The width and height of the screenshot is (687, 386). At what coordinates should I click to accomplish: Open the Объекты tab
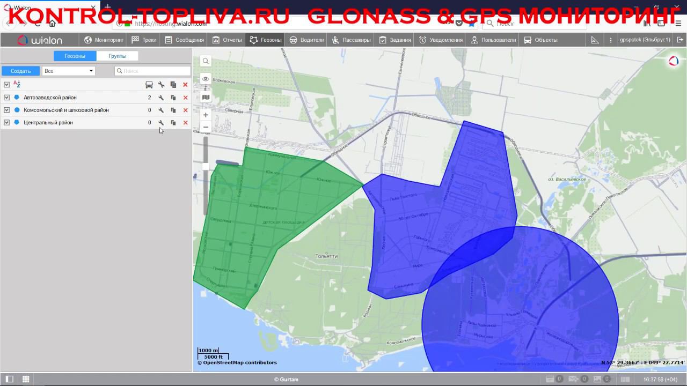click(x=540, y=40)
